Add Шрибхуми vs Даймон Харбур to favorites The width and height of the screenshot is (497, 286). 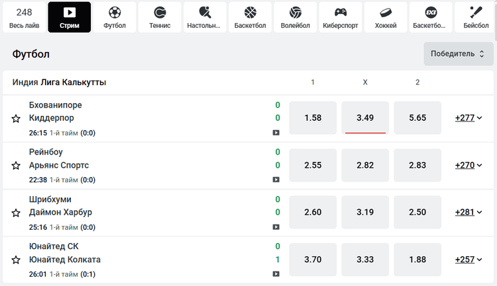click(16, 213)
